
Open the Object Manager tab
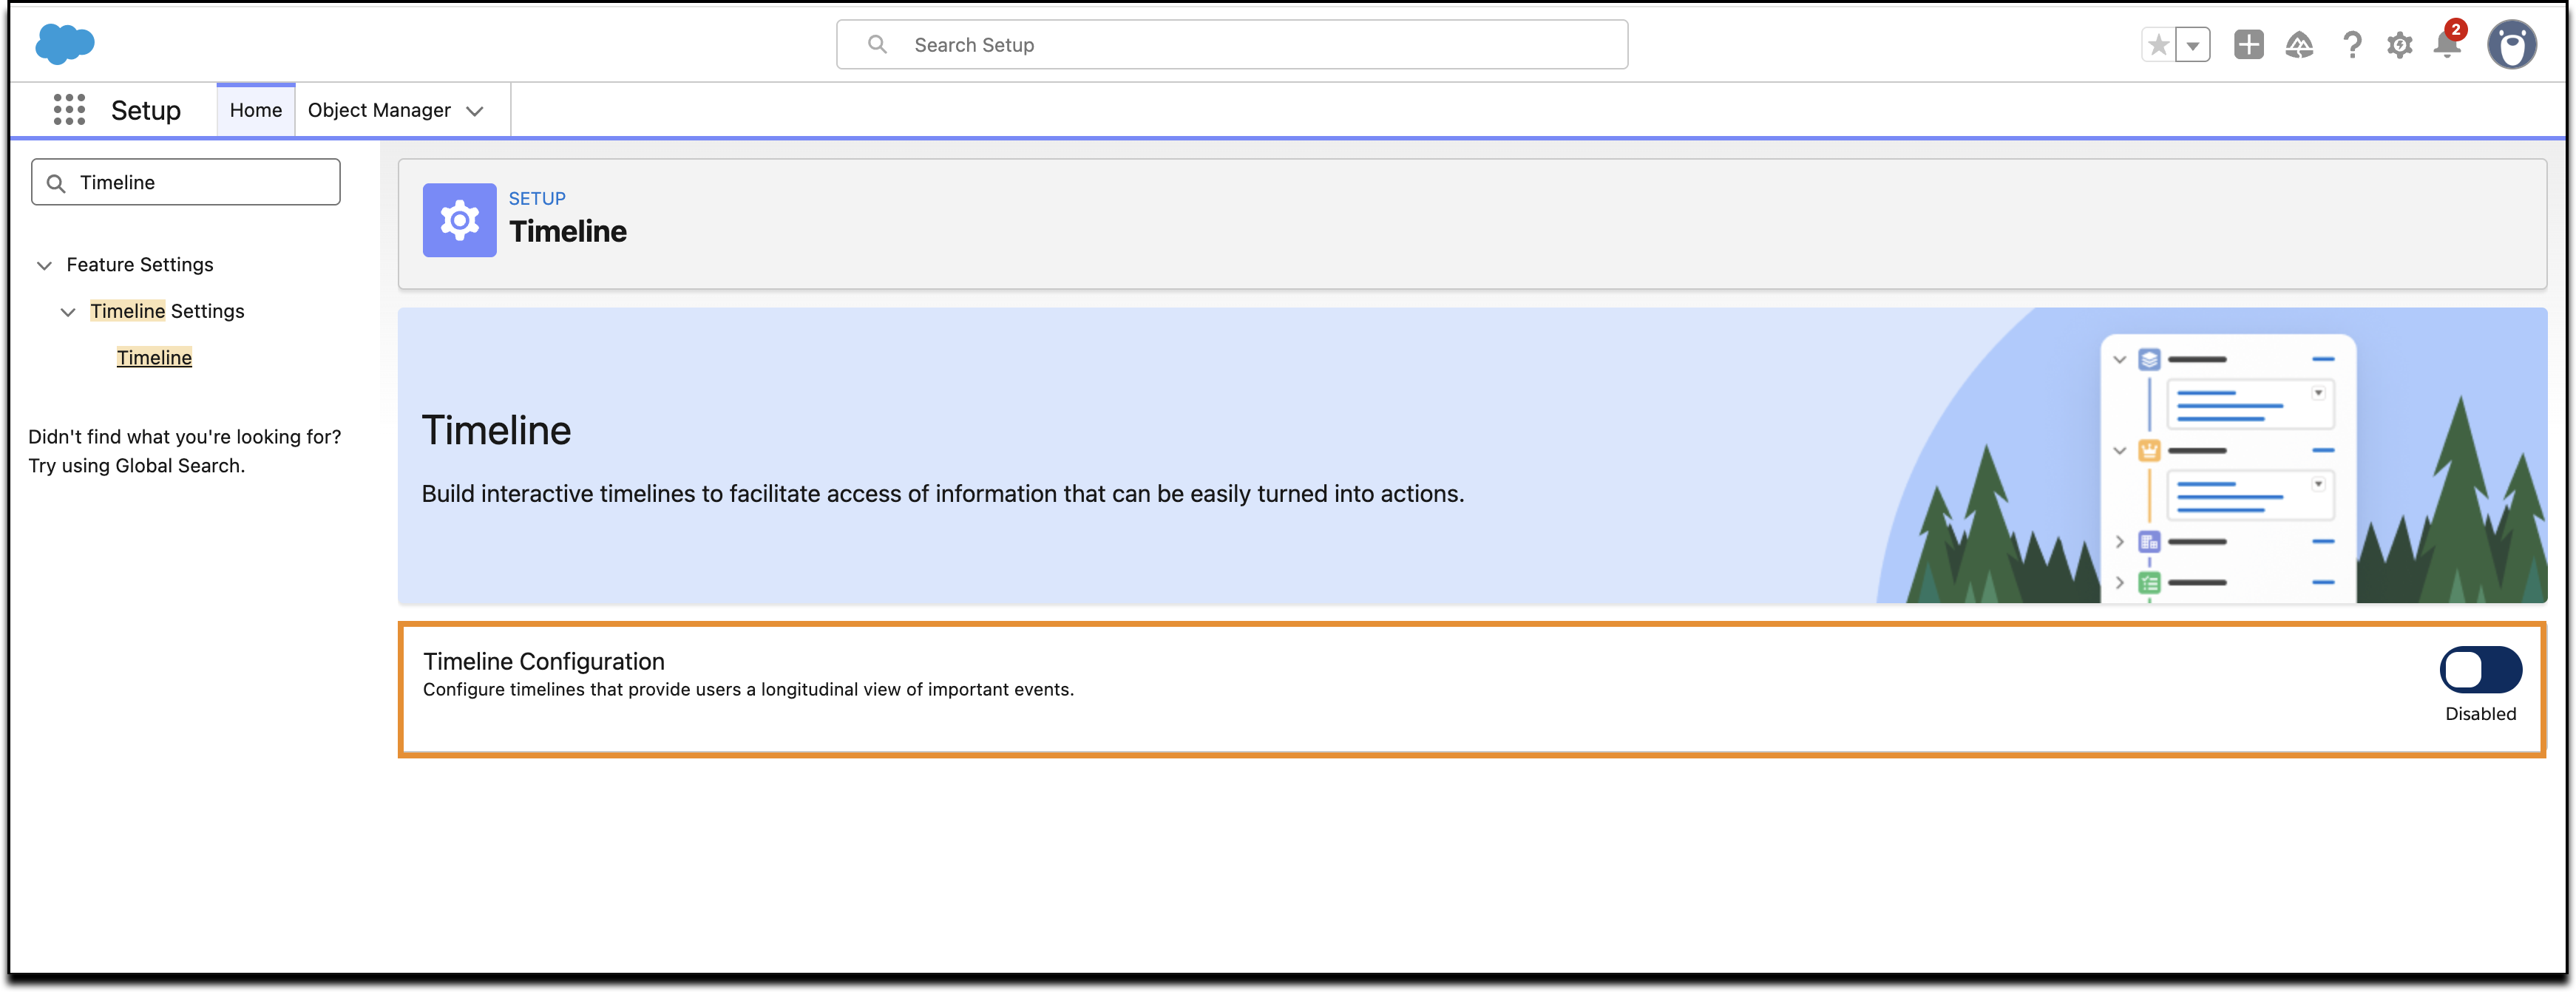click(x=380, y=110)
